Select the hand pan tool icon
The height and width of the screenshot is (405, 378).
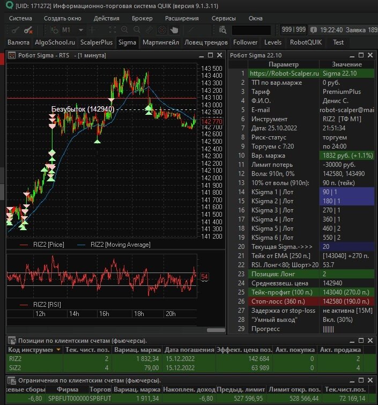tap(174, 30)
